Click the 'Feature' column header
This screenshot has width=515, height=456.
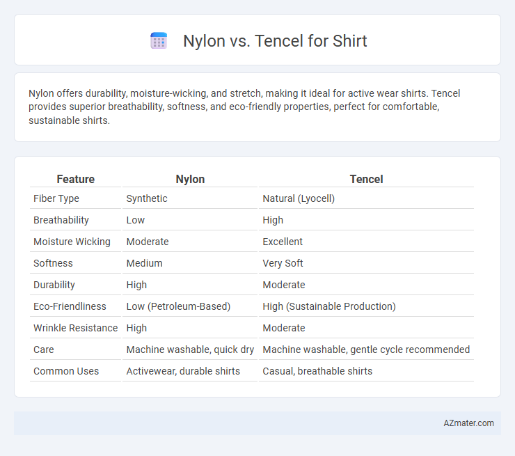pyautogui.click(x=76, y=179)
